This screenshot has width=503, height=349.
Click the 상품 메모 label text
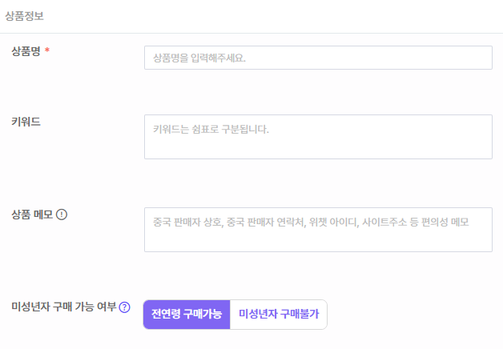32,215
